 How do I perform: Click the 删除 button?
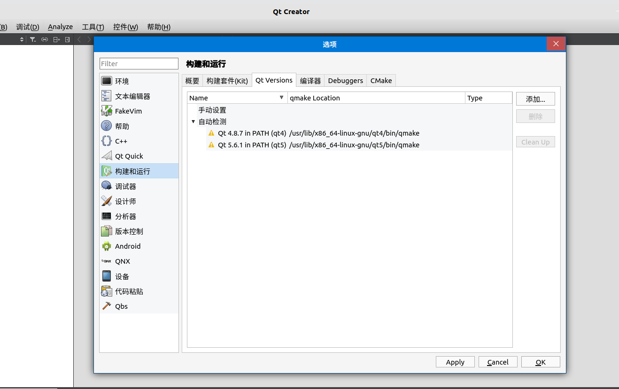point(535,116)
